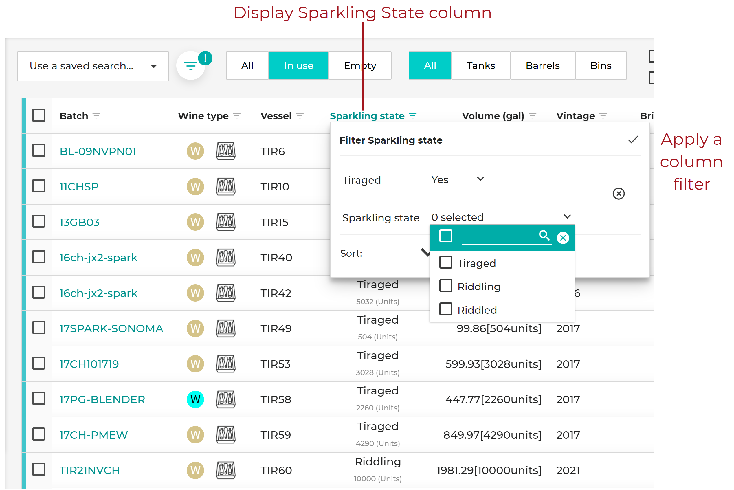Click the search magnifier in sparkling dropdown

pyautogui.click(x=544, y=235)
